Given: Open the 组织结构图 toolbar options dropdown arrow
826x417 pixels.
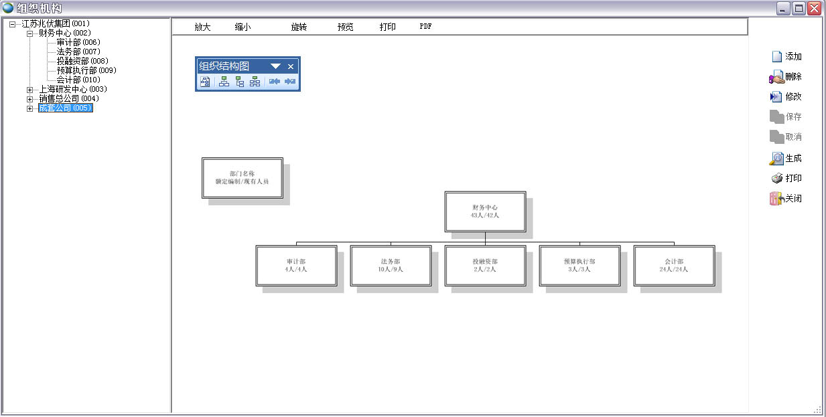Looking at the screenshot, I should [x=275, y=66].
